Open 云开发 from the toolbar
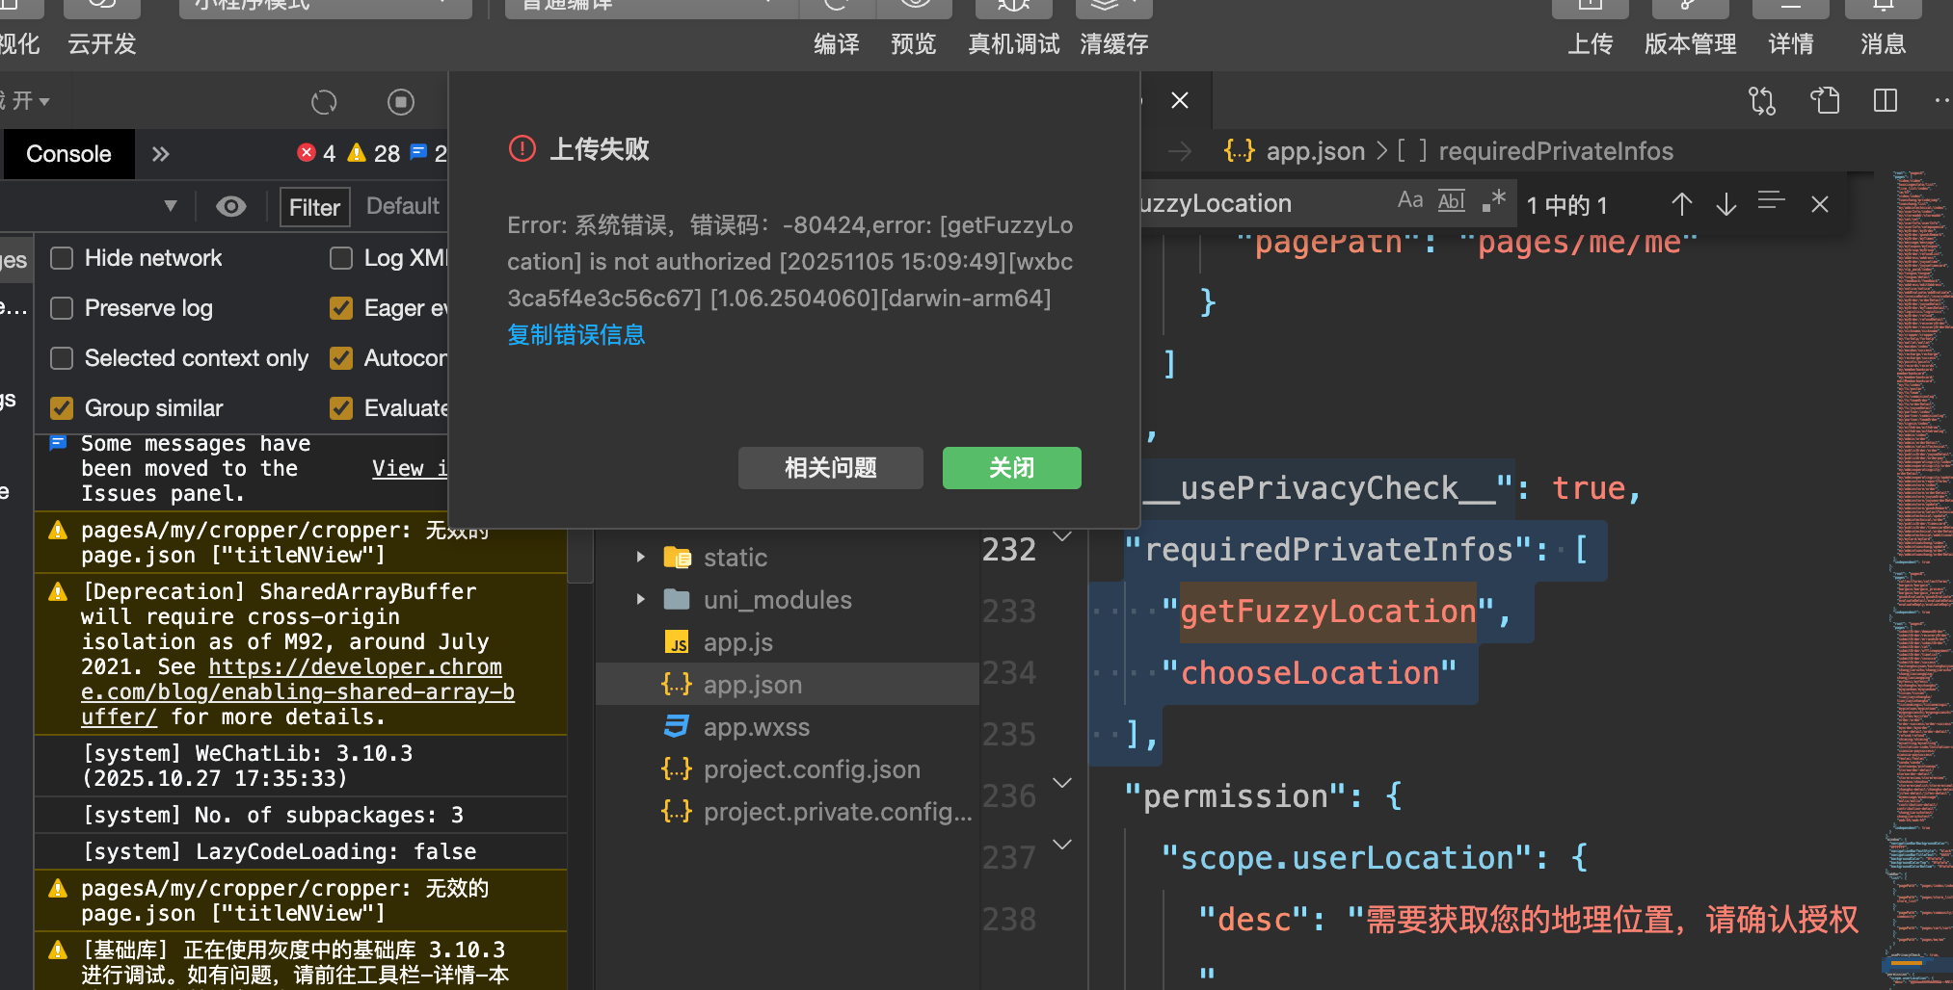1953x990 pixels. point(102,44)
